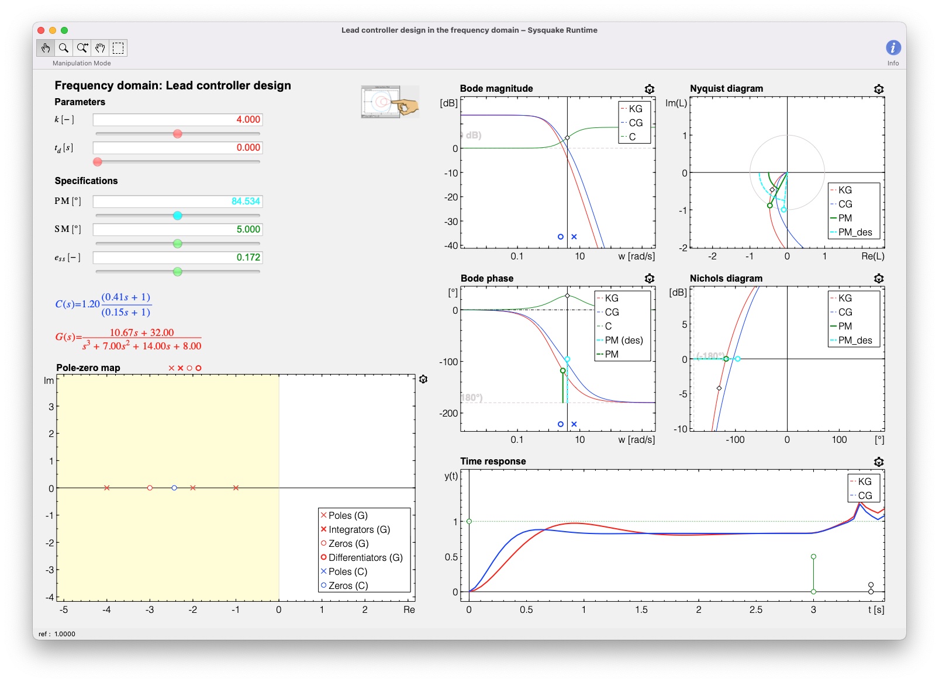
Task: Open the Time response settings gear
Action: point(879,461)
